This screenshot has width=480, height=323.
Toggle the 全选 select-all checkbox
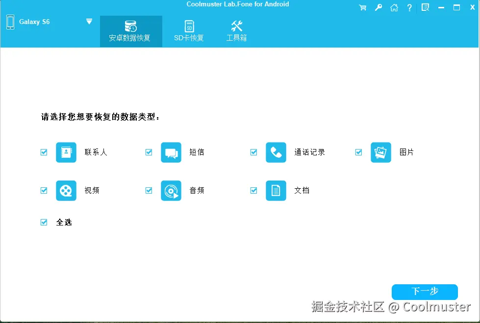[44, 222]
